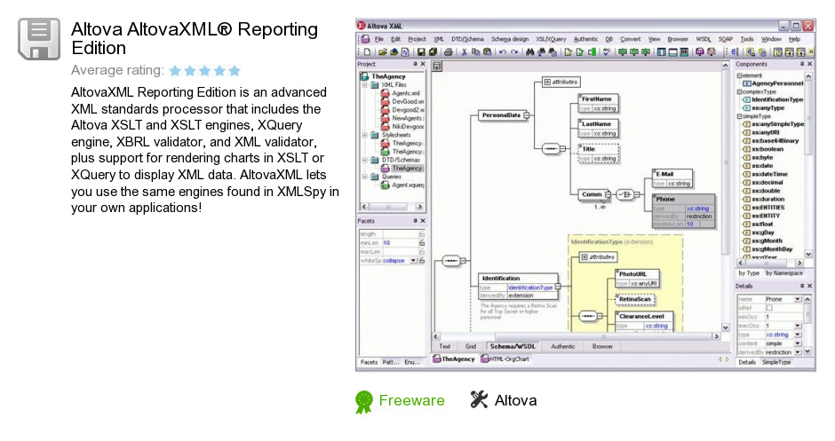
Task: Click the Phone element box in diagram
Action: tap(683, 211)
